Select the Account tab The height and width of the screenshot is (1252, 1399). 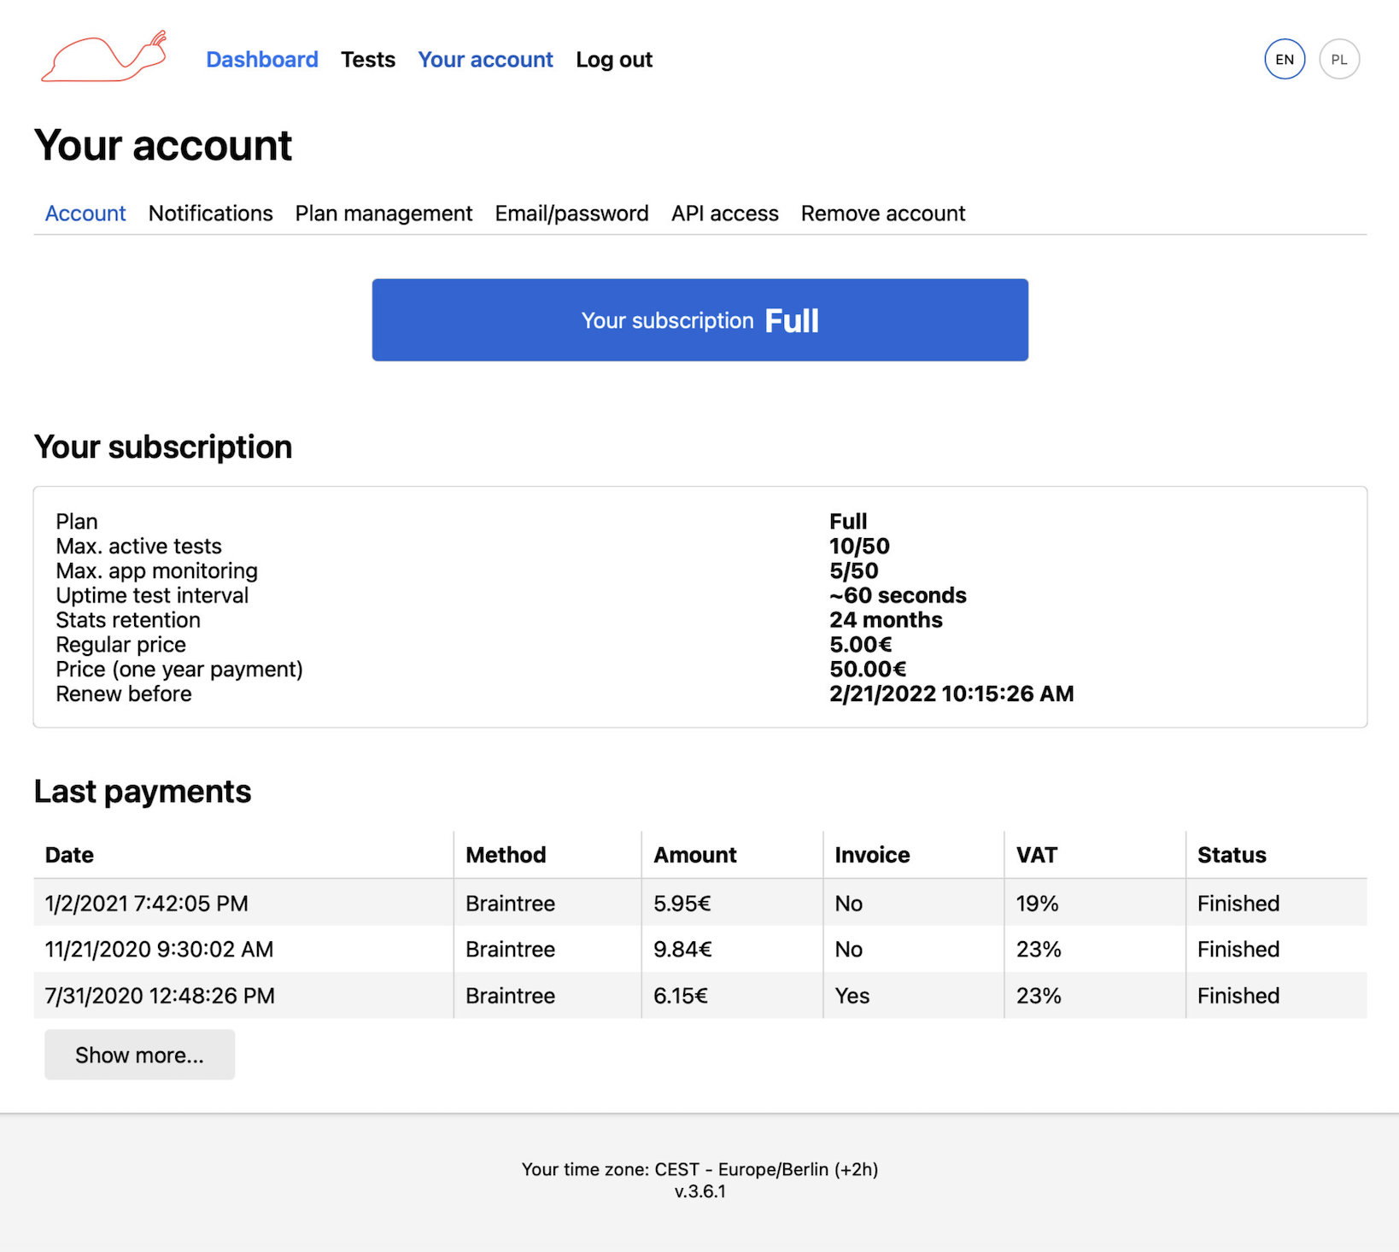pos(85,214)
